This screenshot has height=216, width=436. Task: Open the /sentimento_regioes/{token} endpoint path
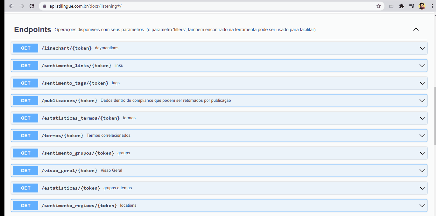[79, 206]
